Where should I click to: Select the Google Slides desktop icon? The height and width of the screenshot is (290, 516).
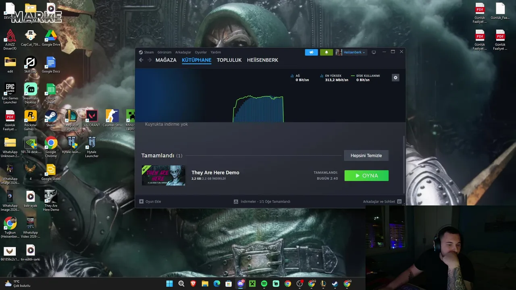pyautogui.click(x=51, y=172)
